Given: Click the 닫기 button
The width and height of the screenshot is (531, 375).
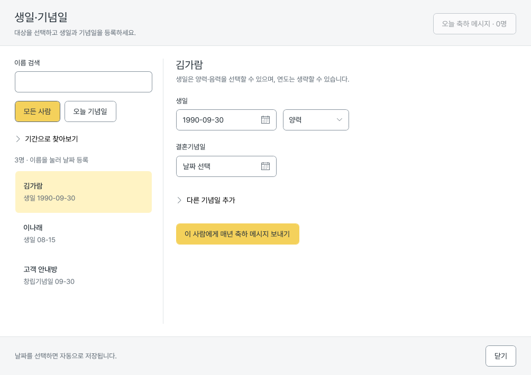Looking at the screenshot, I should 500,356.
